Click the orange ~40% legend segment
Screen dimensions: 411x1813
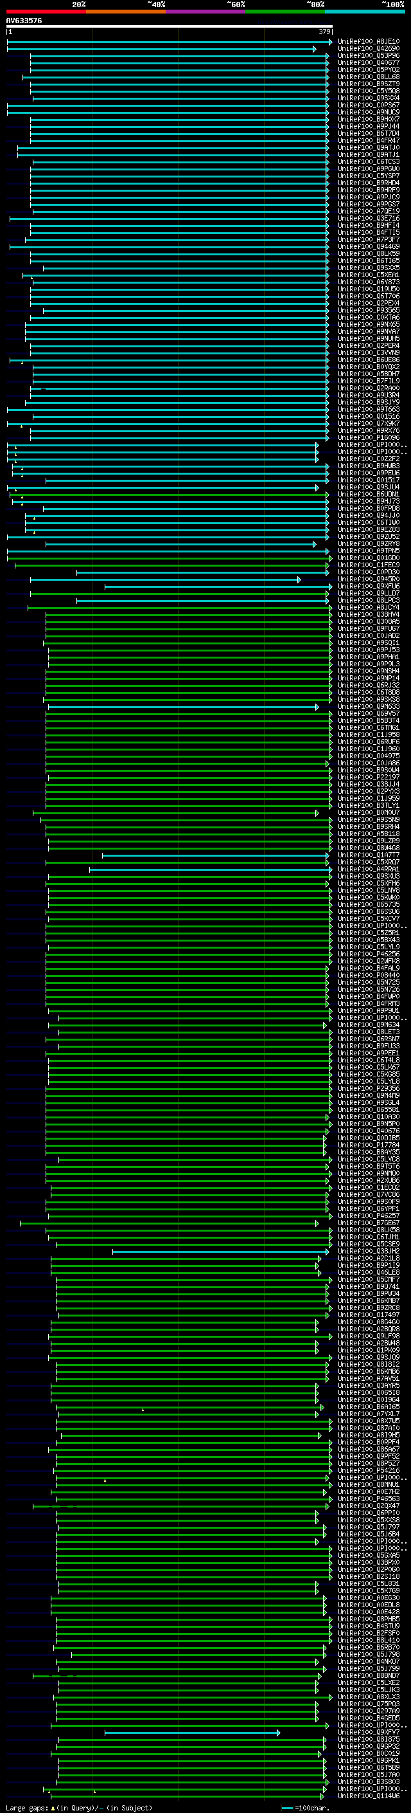pos(126,12)
